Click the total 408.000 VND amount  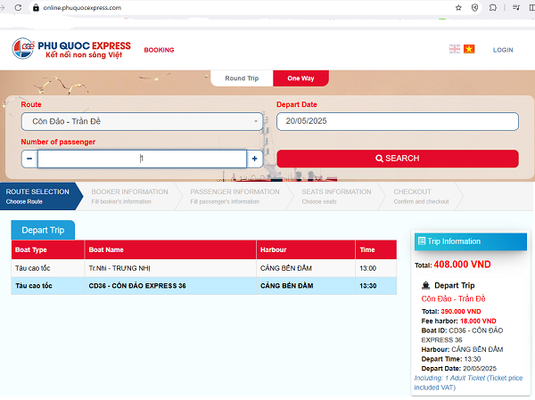click(x=462, y=265)
